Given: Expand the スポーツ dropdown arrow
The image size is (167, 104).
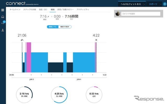Looking at the screenshot, I should point(161,4).
